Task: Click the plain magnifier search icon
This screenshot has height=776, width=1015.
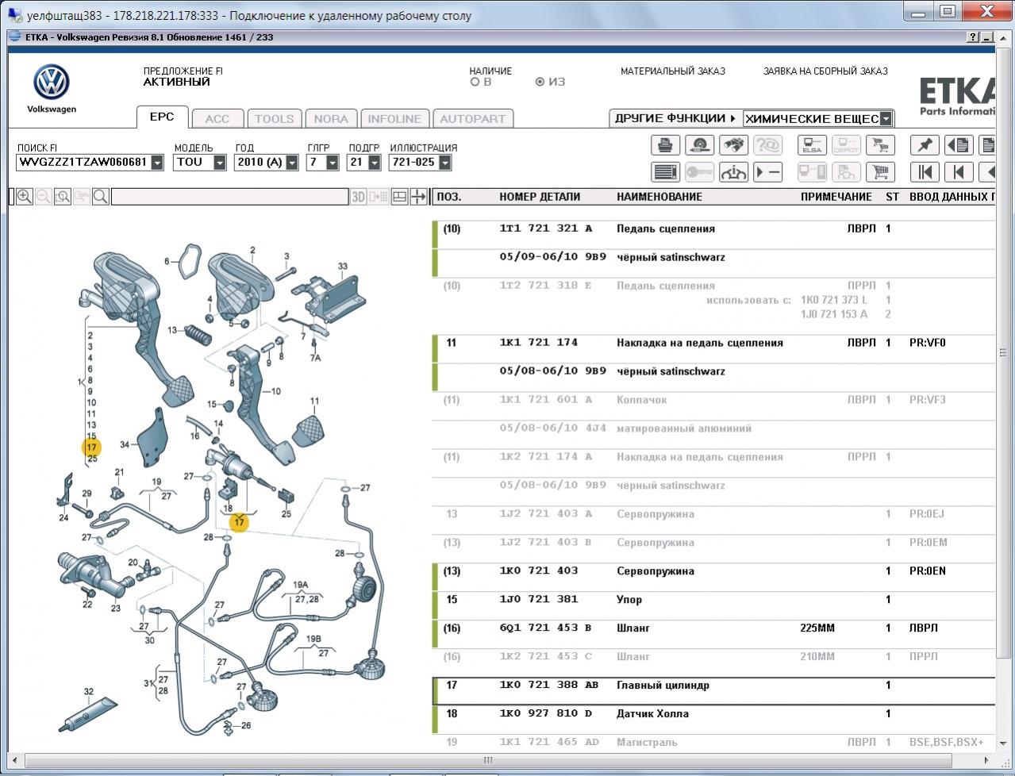Action: pyautogui.click(x=101, y=197)
